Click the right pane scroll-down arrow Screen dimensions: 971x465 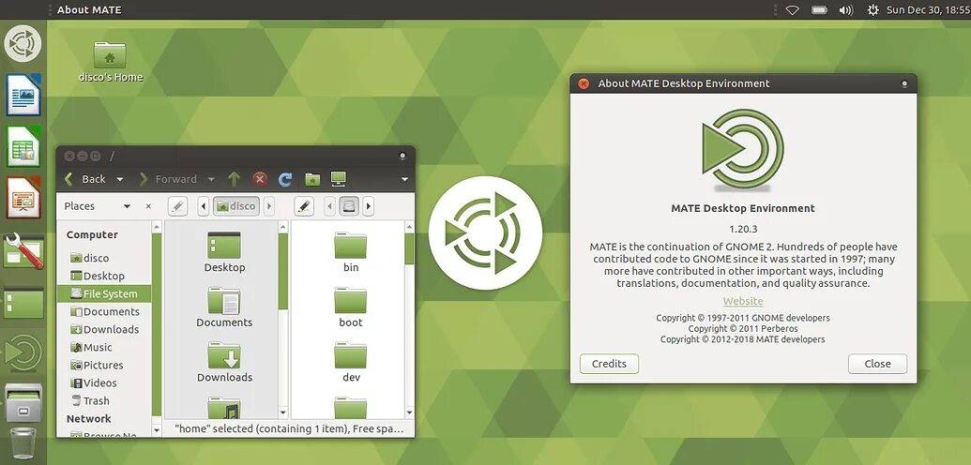[x=409, y=412]
